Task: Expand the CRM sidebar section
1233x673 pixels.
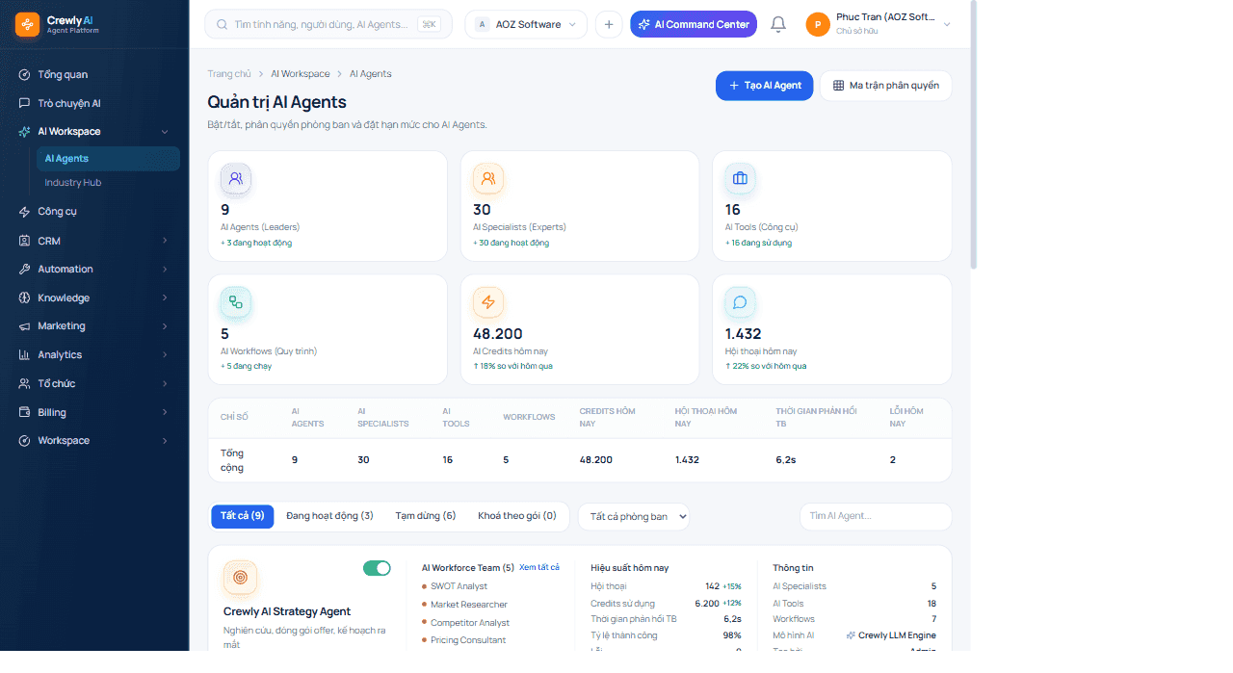Action: tap(165, 241)
